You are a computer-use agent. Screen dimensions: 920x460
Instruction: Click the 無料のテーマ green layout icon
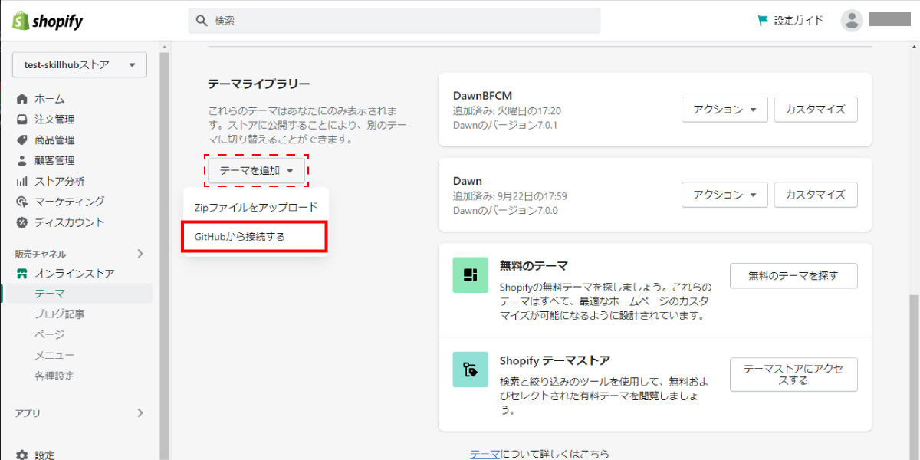(x=470, y=275)
